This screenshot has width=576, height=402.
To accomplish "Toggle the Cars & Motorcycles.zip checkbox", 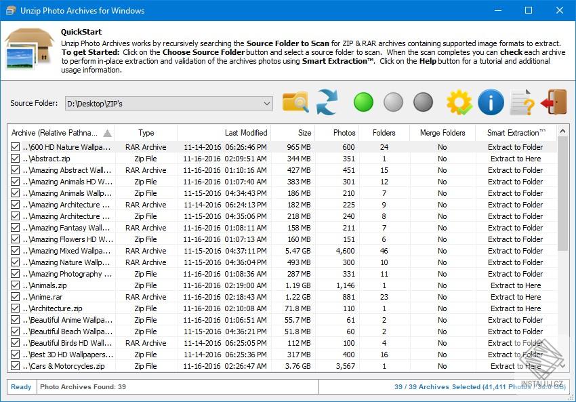I will point(15,366).
